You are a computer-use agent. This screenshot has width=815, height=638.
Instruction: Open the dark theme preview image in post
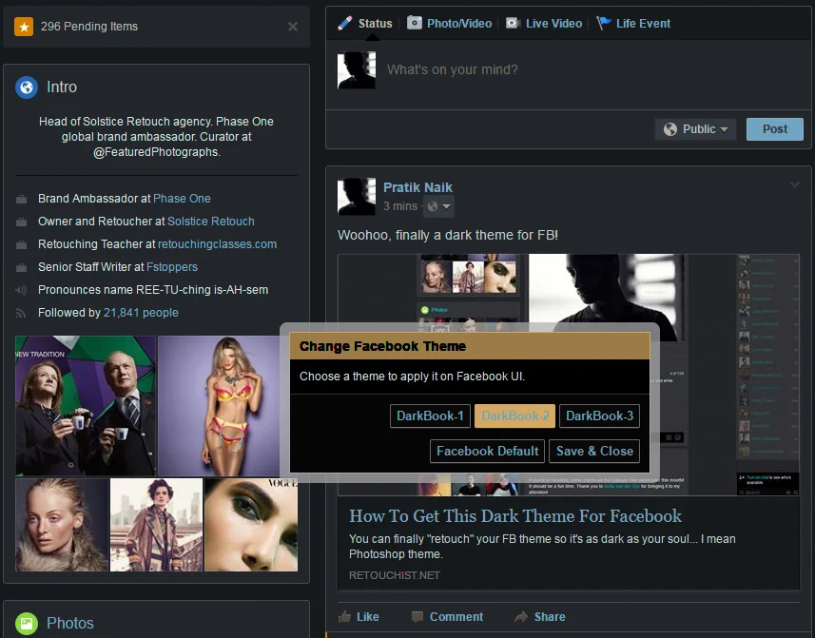(x=568, y=375)
